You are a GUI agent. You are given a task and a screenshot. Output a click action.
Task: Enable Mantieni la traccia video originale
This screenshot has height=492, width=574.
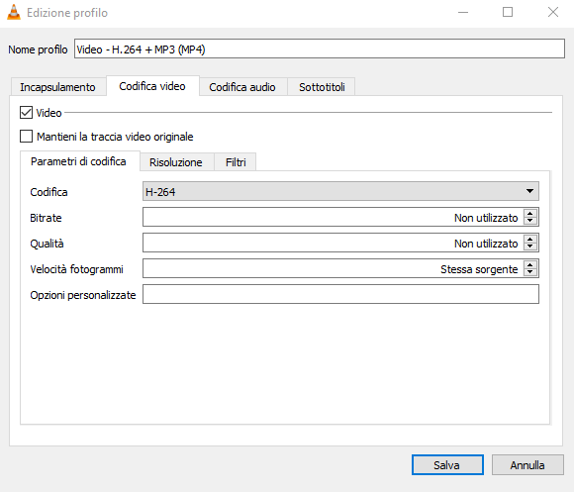[26, 137]
